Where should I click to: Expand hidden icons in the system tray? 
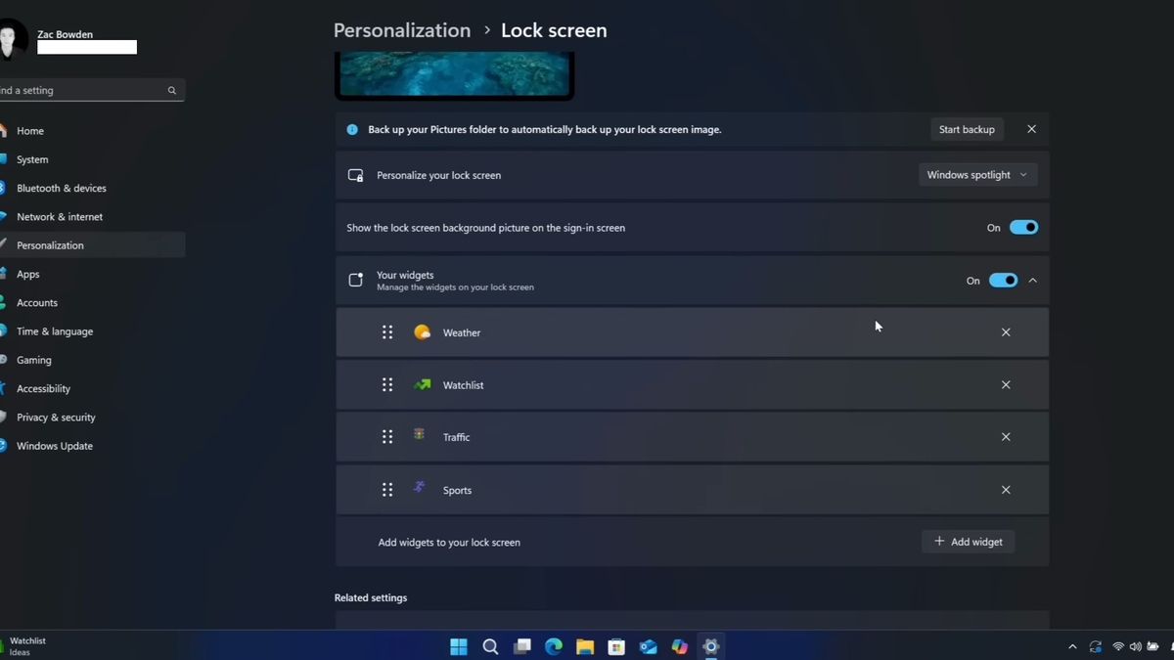tap(1071, 646)
